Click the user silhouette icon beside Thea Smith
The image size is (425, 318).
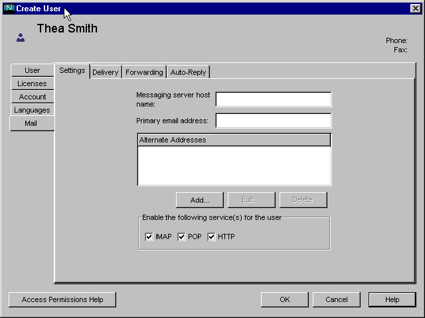click(21, 38)
